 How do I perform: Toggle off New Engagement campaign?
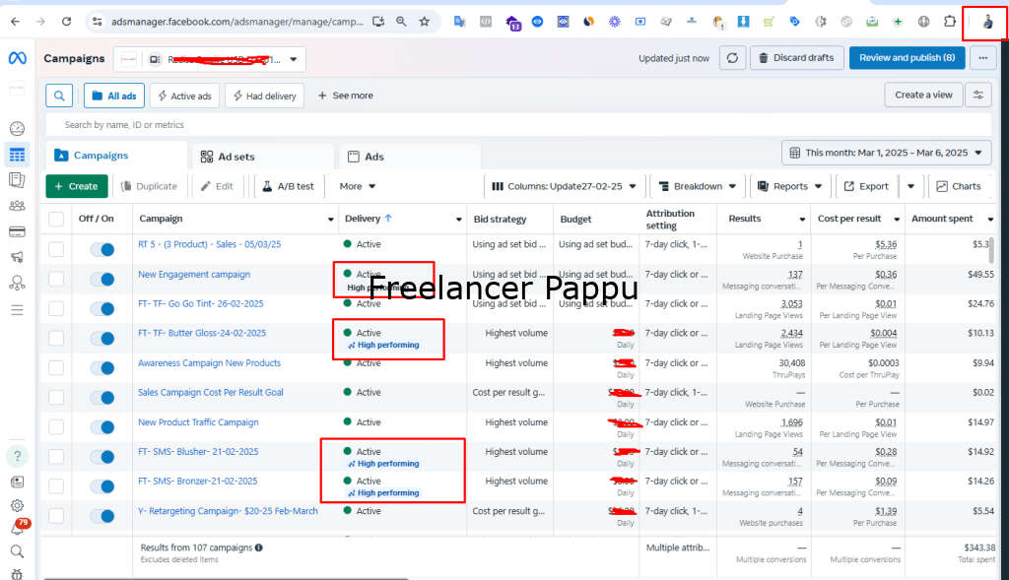(x=101, y=279)
